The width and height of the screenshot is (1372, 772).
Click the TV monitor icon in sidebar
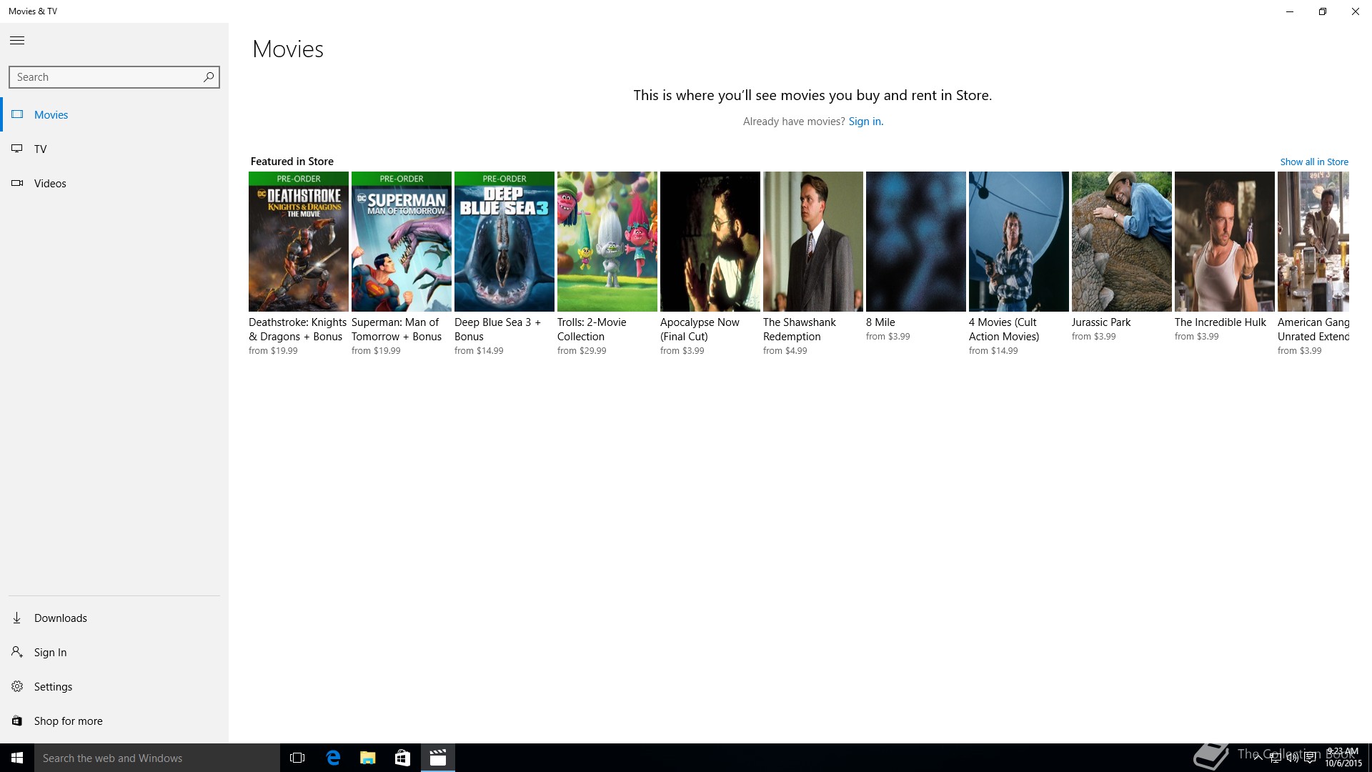pos(17,149)
